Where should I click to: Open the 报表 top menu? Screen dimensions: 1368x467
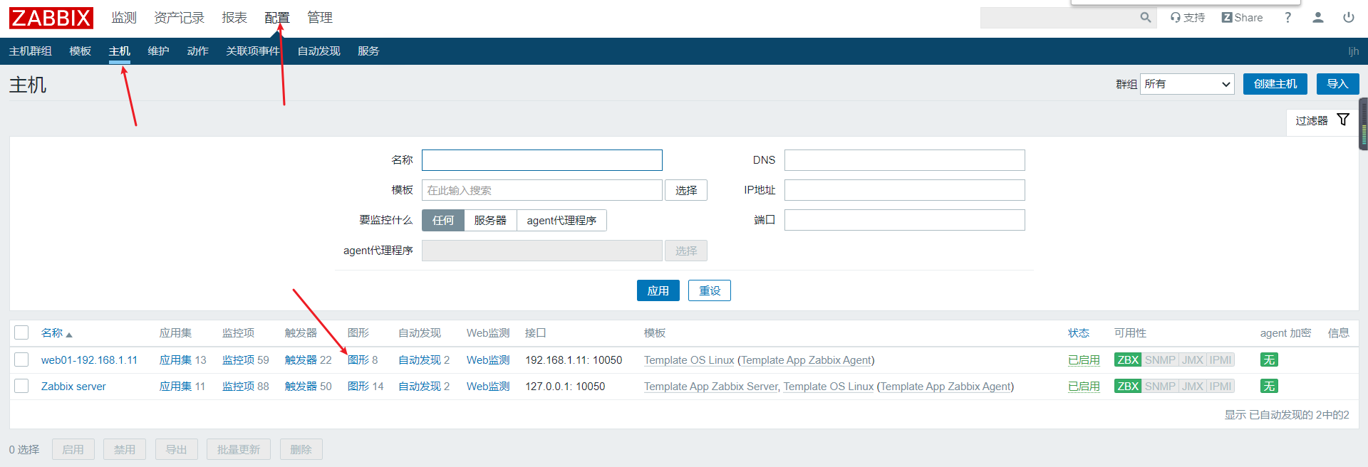click(x=234, y=18)
